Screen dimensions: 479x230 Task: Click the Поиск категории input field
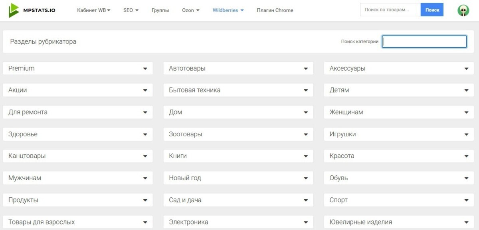[x=424, y=41]
